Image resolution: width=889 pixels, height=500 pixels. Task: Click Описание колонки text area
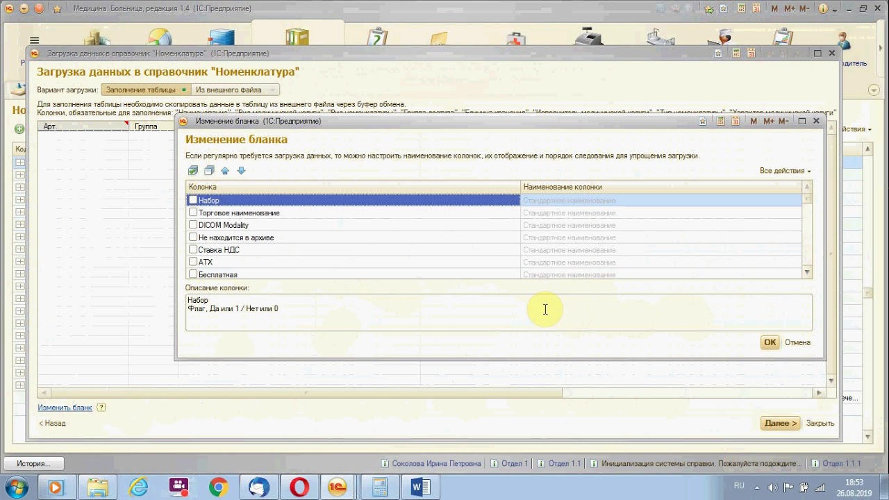coord(498,312)
